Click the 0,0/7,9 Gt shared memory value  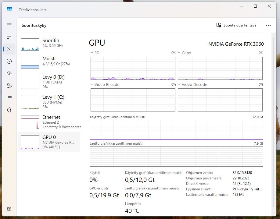point(138,195)
